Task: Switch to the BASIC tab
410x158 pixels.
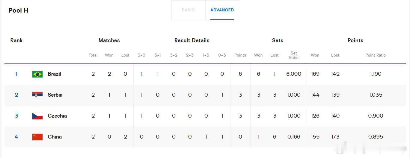Action: click(188, 10)
